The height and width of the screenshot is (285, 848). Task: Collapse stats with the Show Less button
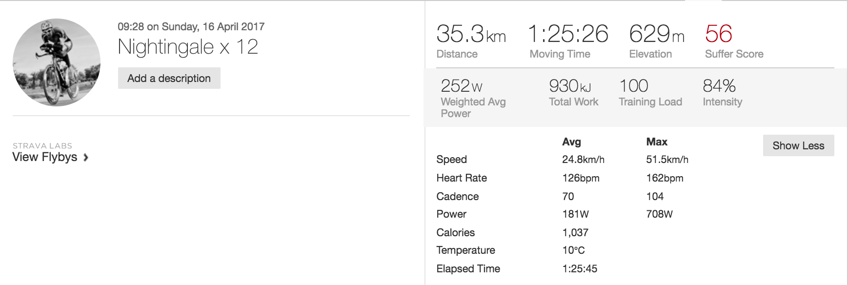pyautogui.click(x=798, y=145)
